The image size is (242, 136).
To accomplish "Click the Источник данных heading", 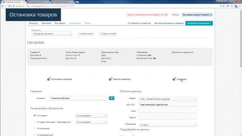I will [x=130, y=91].
